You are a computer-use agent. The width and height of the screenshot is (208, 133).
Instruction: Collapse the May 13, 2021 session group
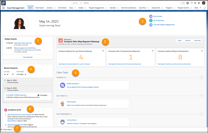(x=5, y=88)
